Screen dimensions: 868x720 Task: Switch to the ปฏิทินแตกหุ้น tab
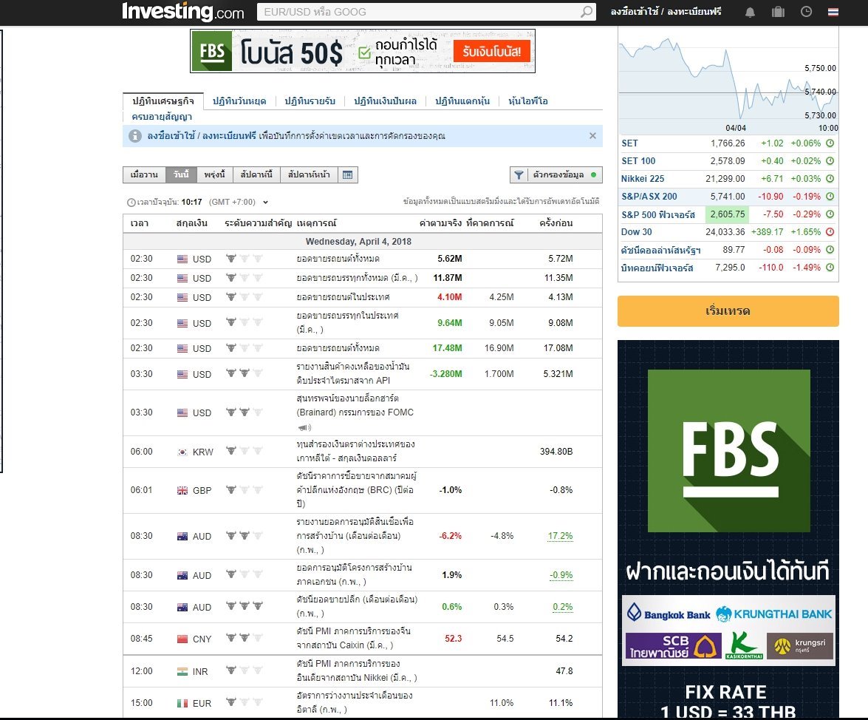[x=462, y=101]
